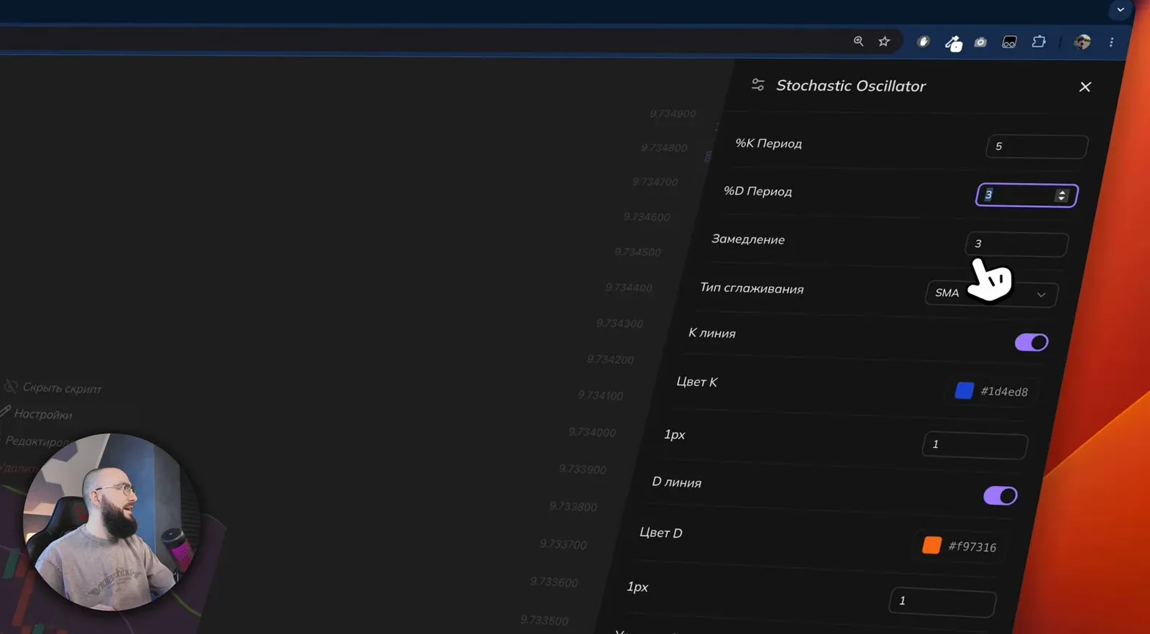The height and width of the screenshot is (634, 1150).
Task: Close the Stochastic Oscillator settings panel
Action: click(1085, 87)
